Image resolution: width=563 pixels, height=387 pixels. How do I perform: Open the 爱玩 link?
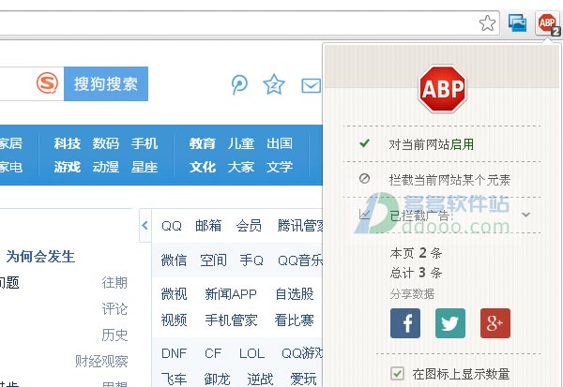[303, 379]
